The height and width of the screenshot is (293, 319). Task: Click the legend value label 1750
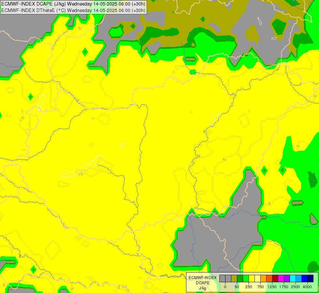click(284, 287)
